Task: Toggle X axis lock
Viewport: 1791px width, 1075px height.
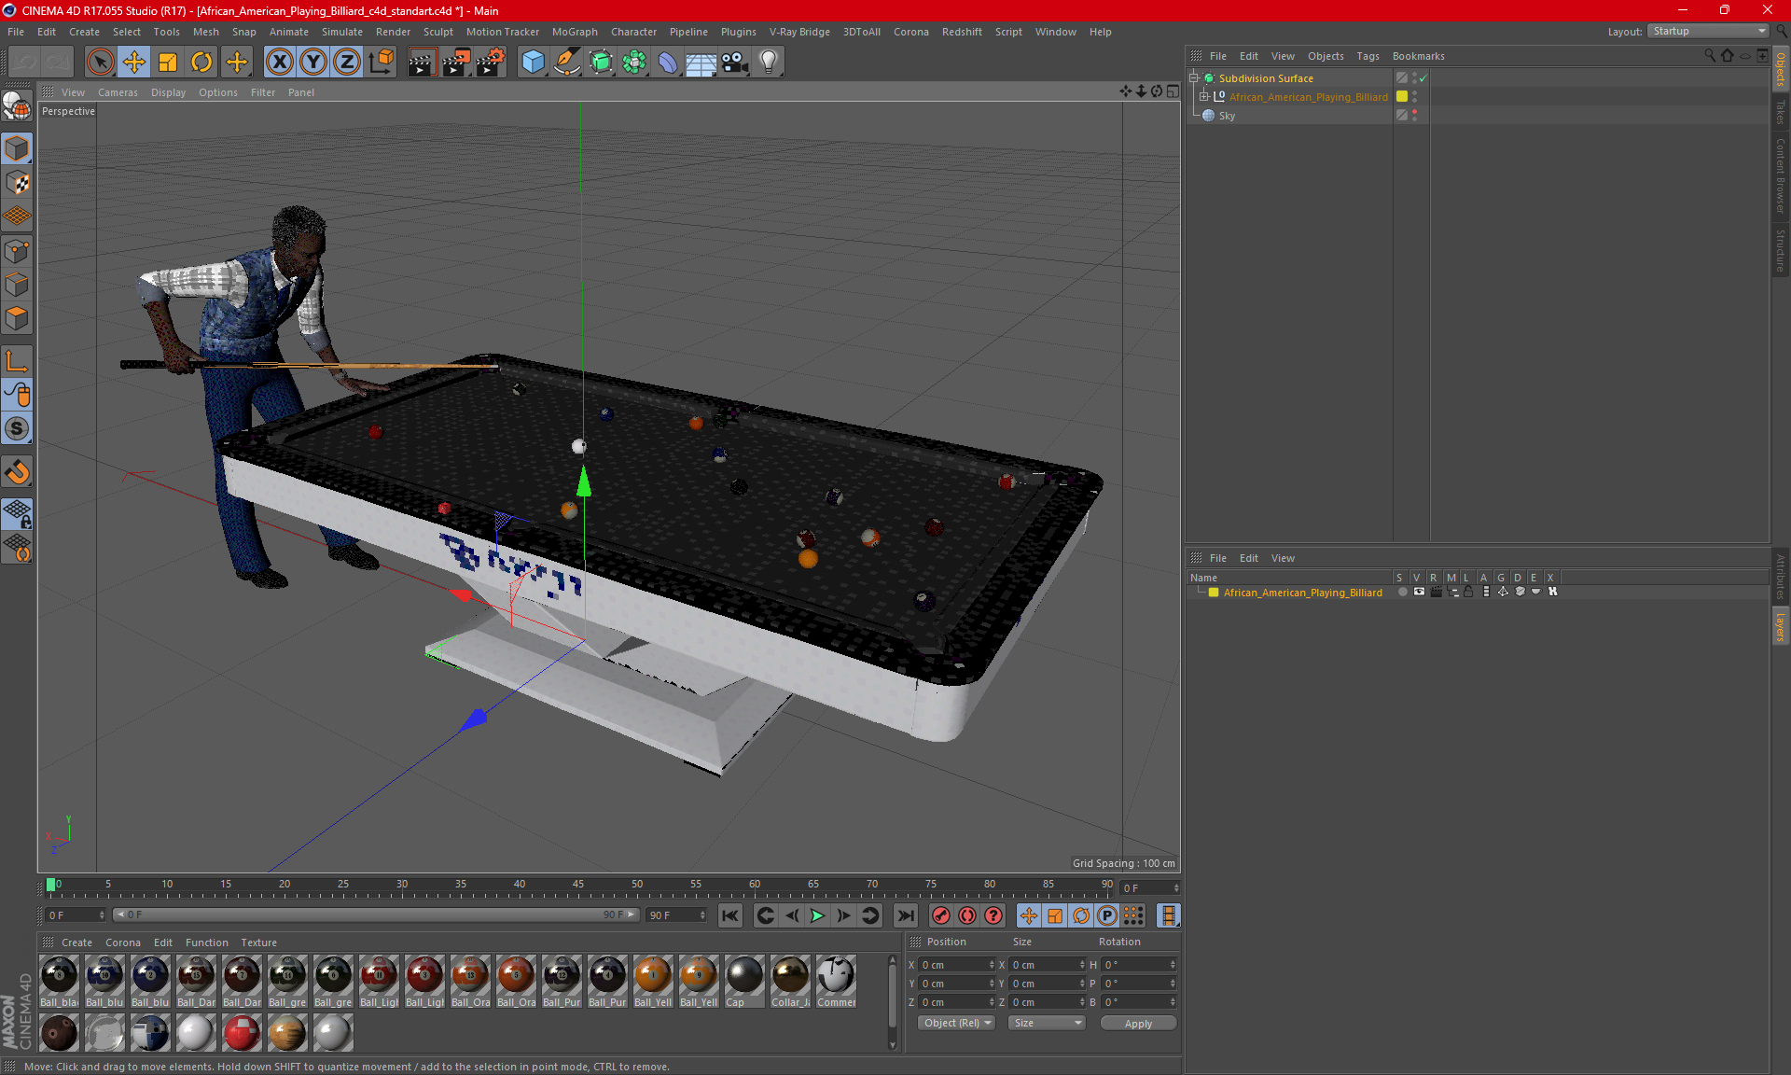Action: coord(279,63)
